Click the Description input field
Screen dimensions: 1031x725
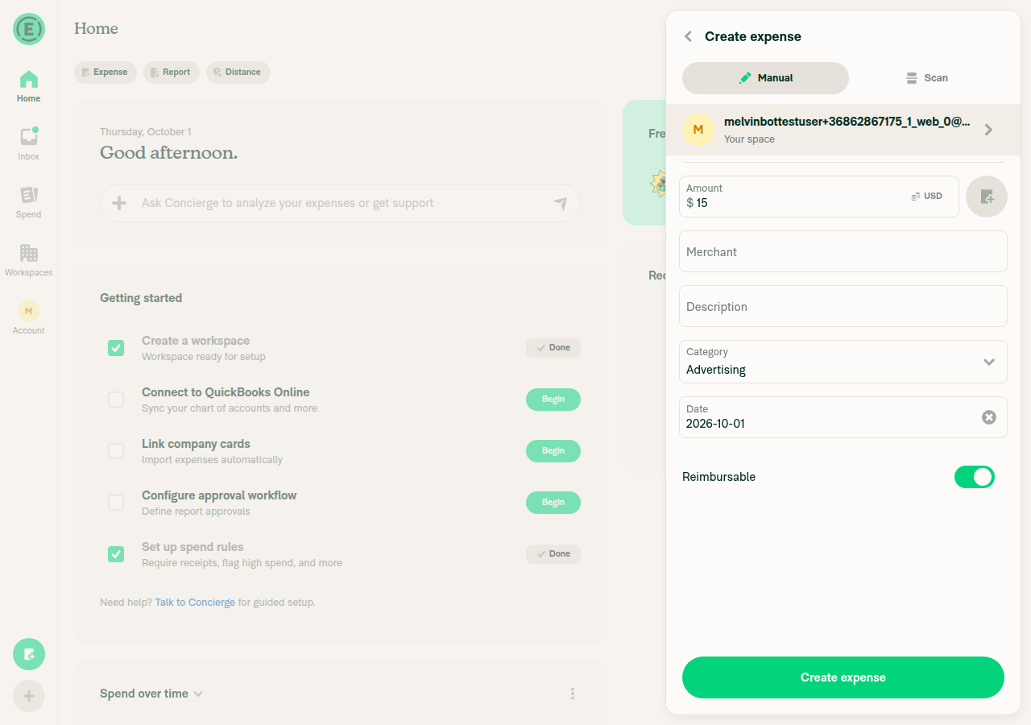[x=843, y=306]
